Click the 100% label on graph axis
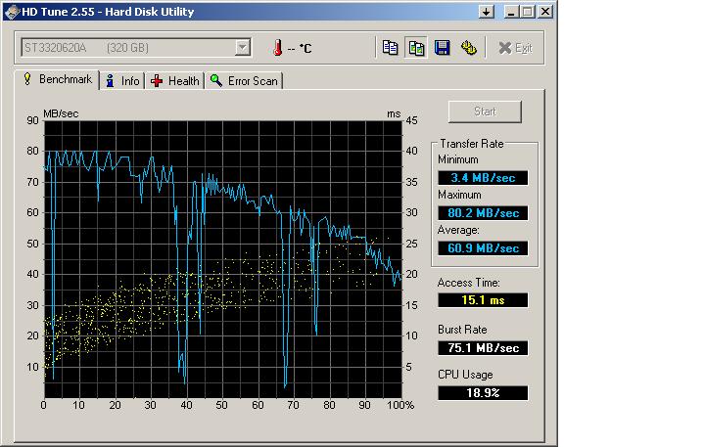 pyautogui.click(x=400, y=405)
